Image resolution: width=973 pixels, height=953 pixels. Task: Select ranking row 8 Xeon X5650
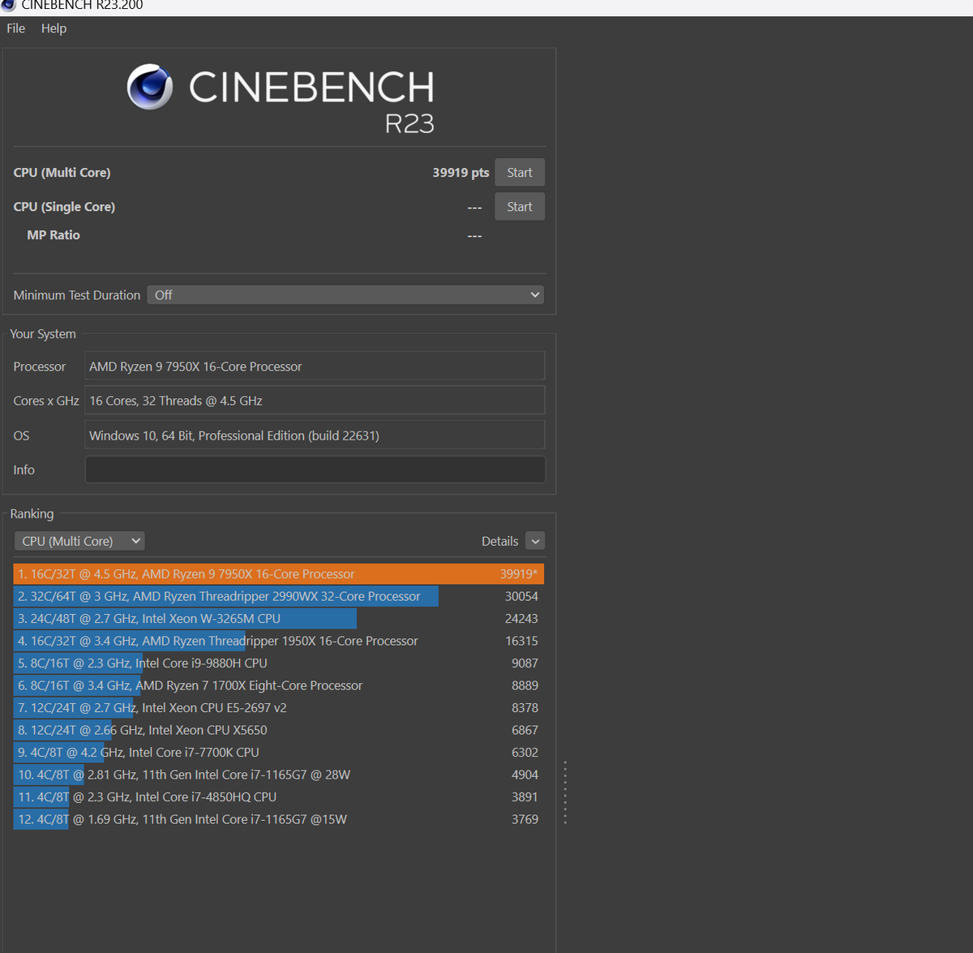click(278, 730)
